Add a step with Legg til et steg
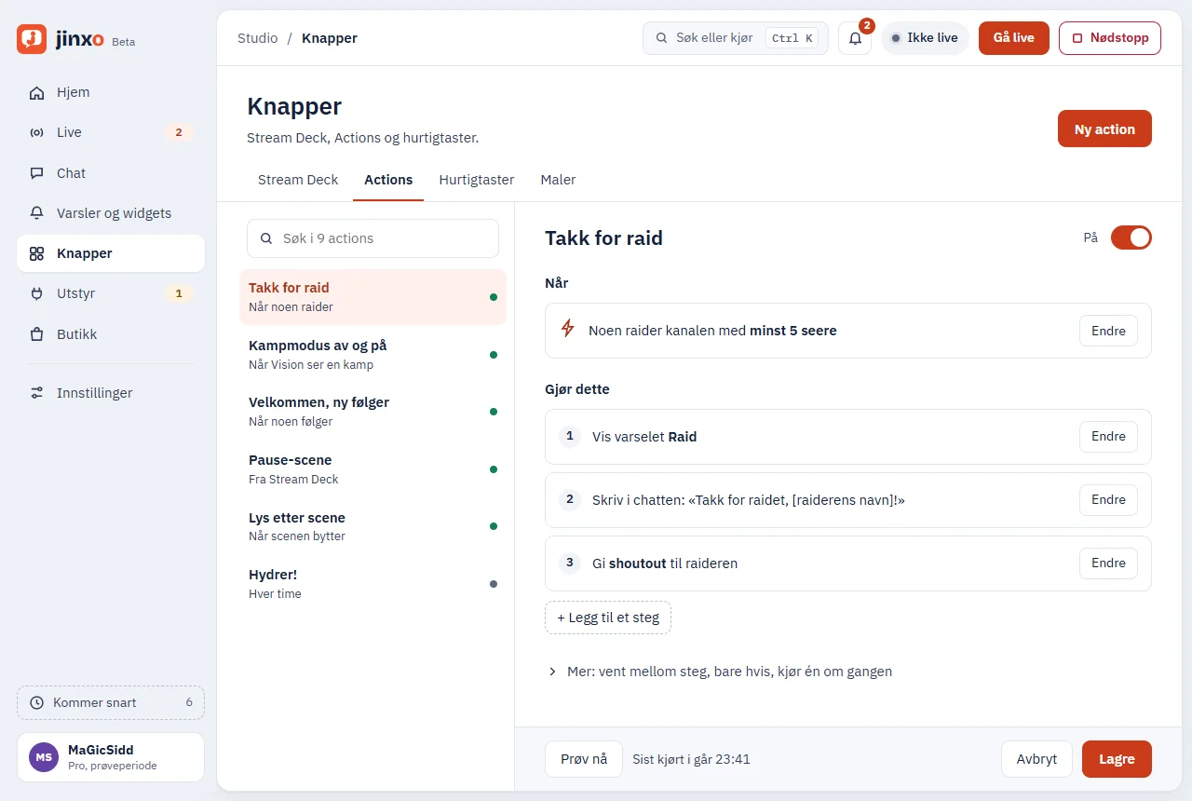This screenshot has width=1192, height=801. pyautogui.click(x=608, y=618)
